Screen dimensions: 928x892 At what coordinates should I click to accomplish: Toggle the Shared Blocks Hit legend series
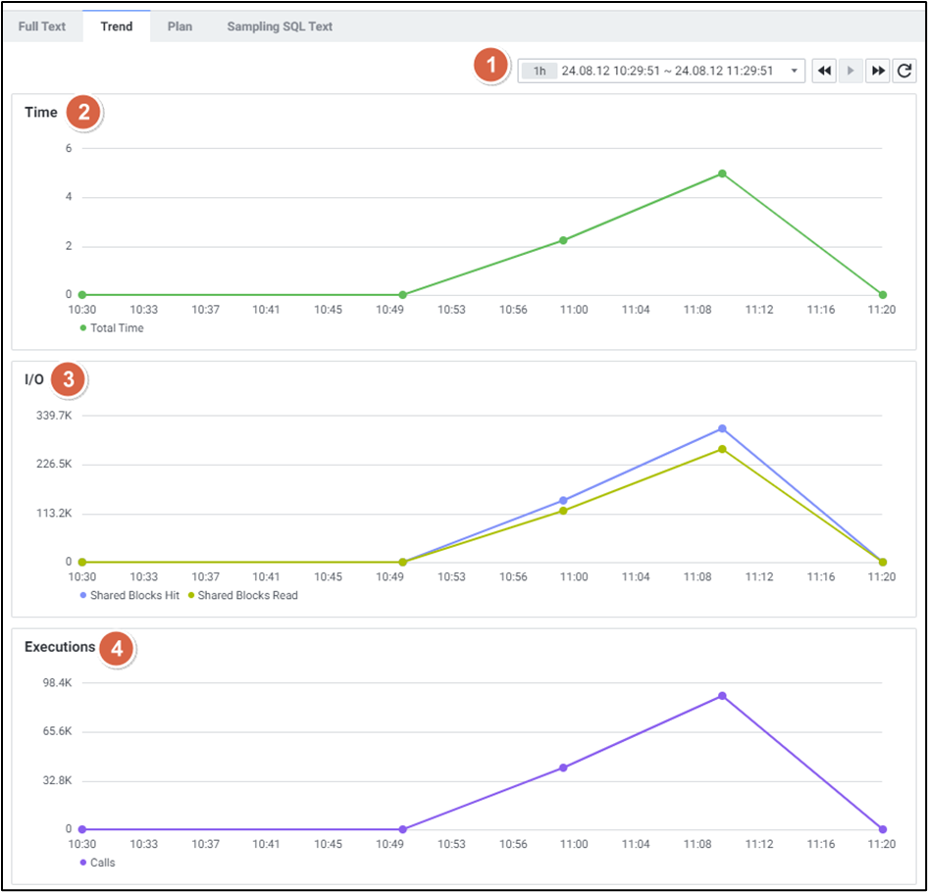point(133,595)
